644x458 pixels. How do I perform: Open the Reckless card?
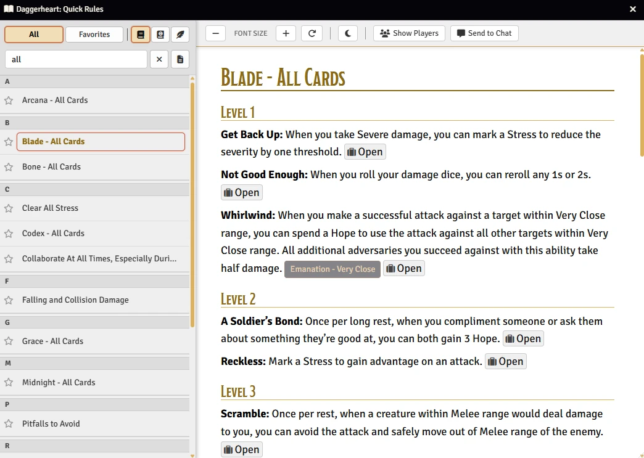pos(506,362)
